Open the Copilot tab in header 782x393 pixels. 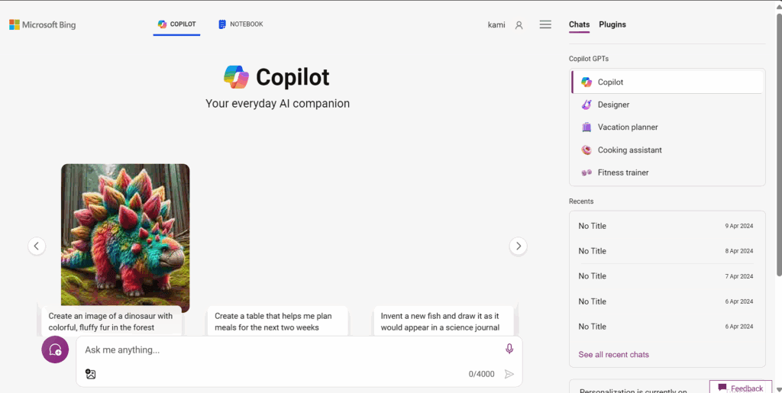(176, 24)
